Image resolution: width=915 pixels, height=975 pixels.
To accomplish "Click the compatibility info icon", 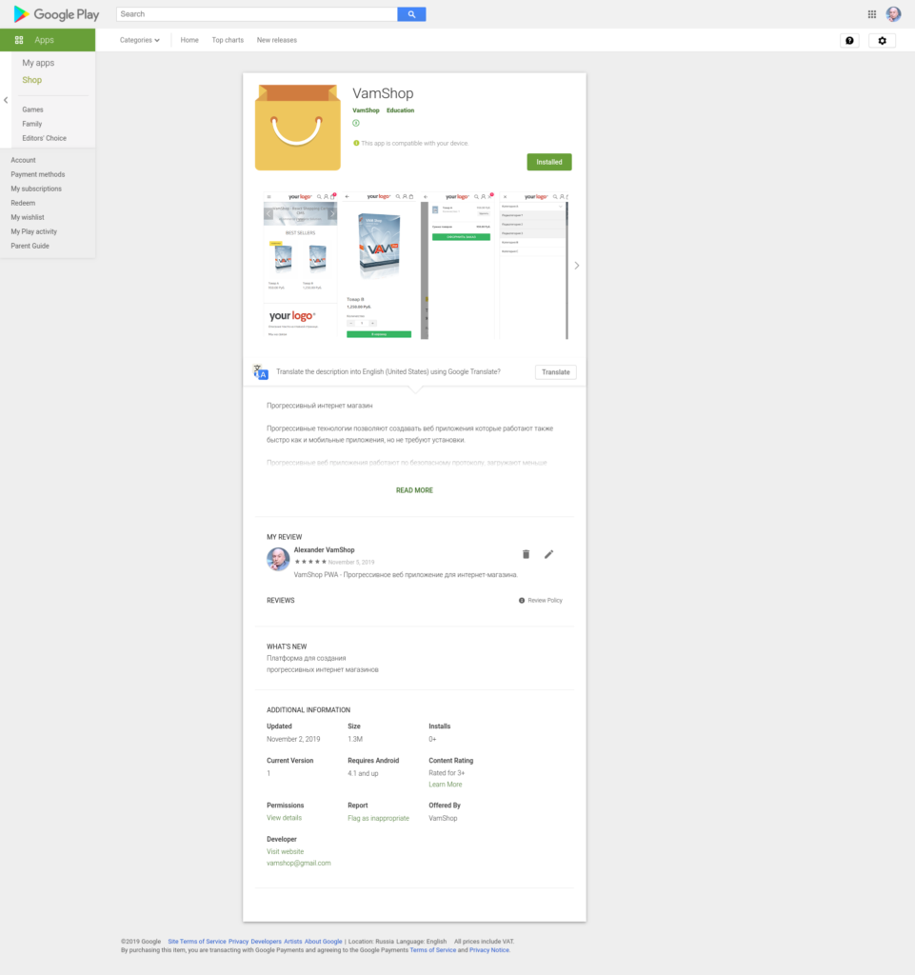I will [356, 143].
